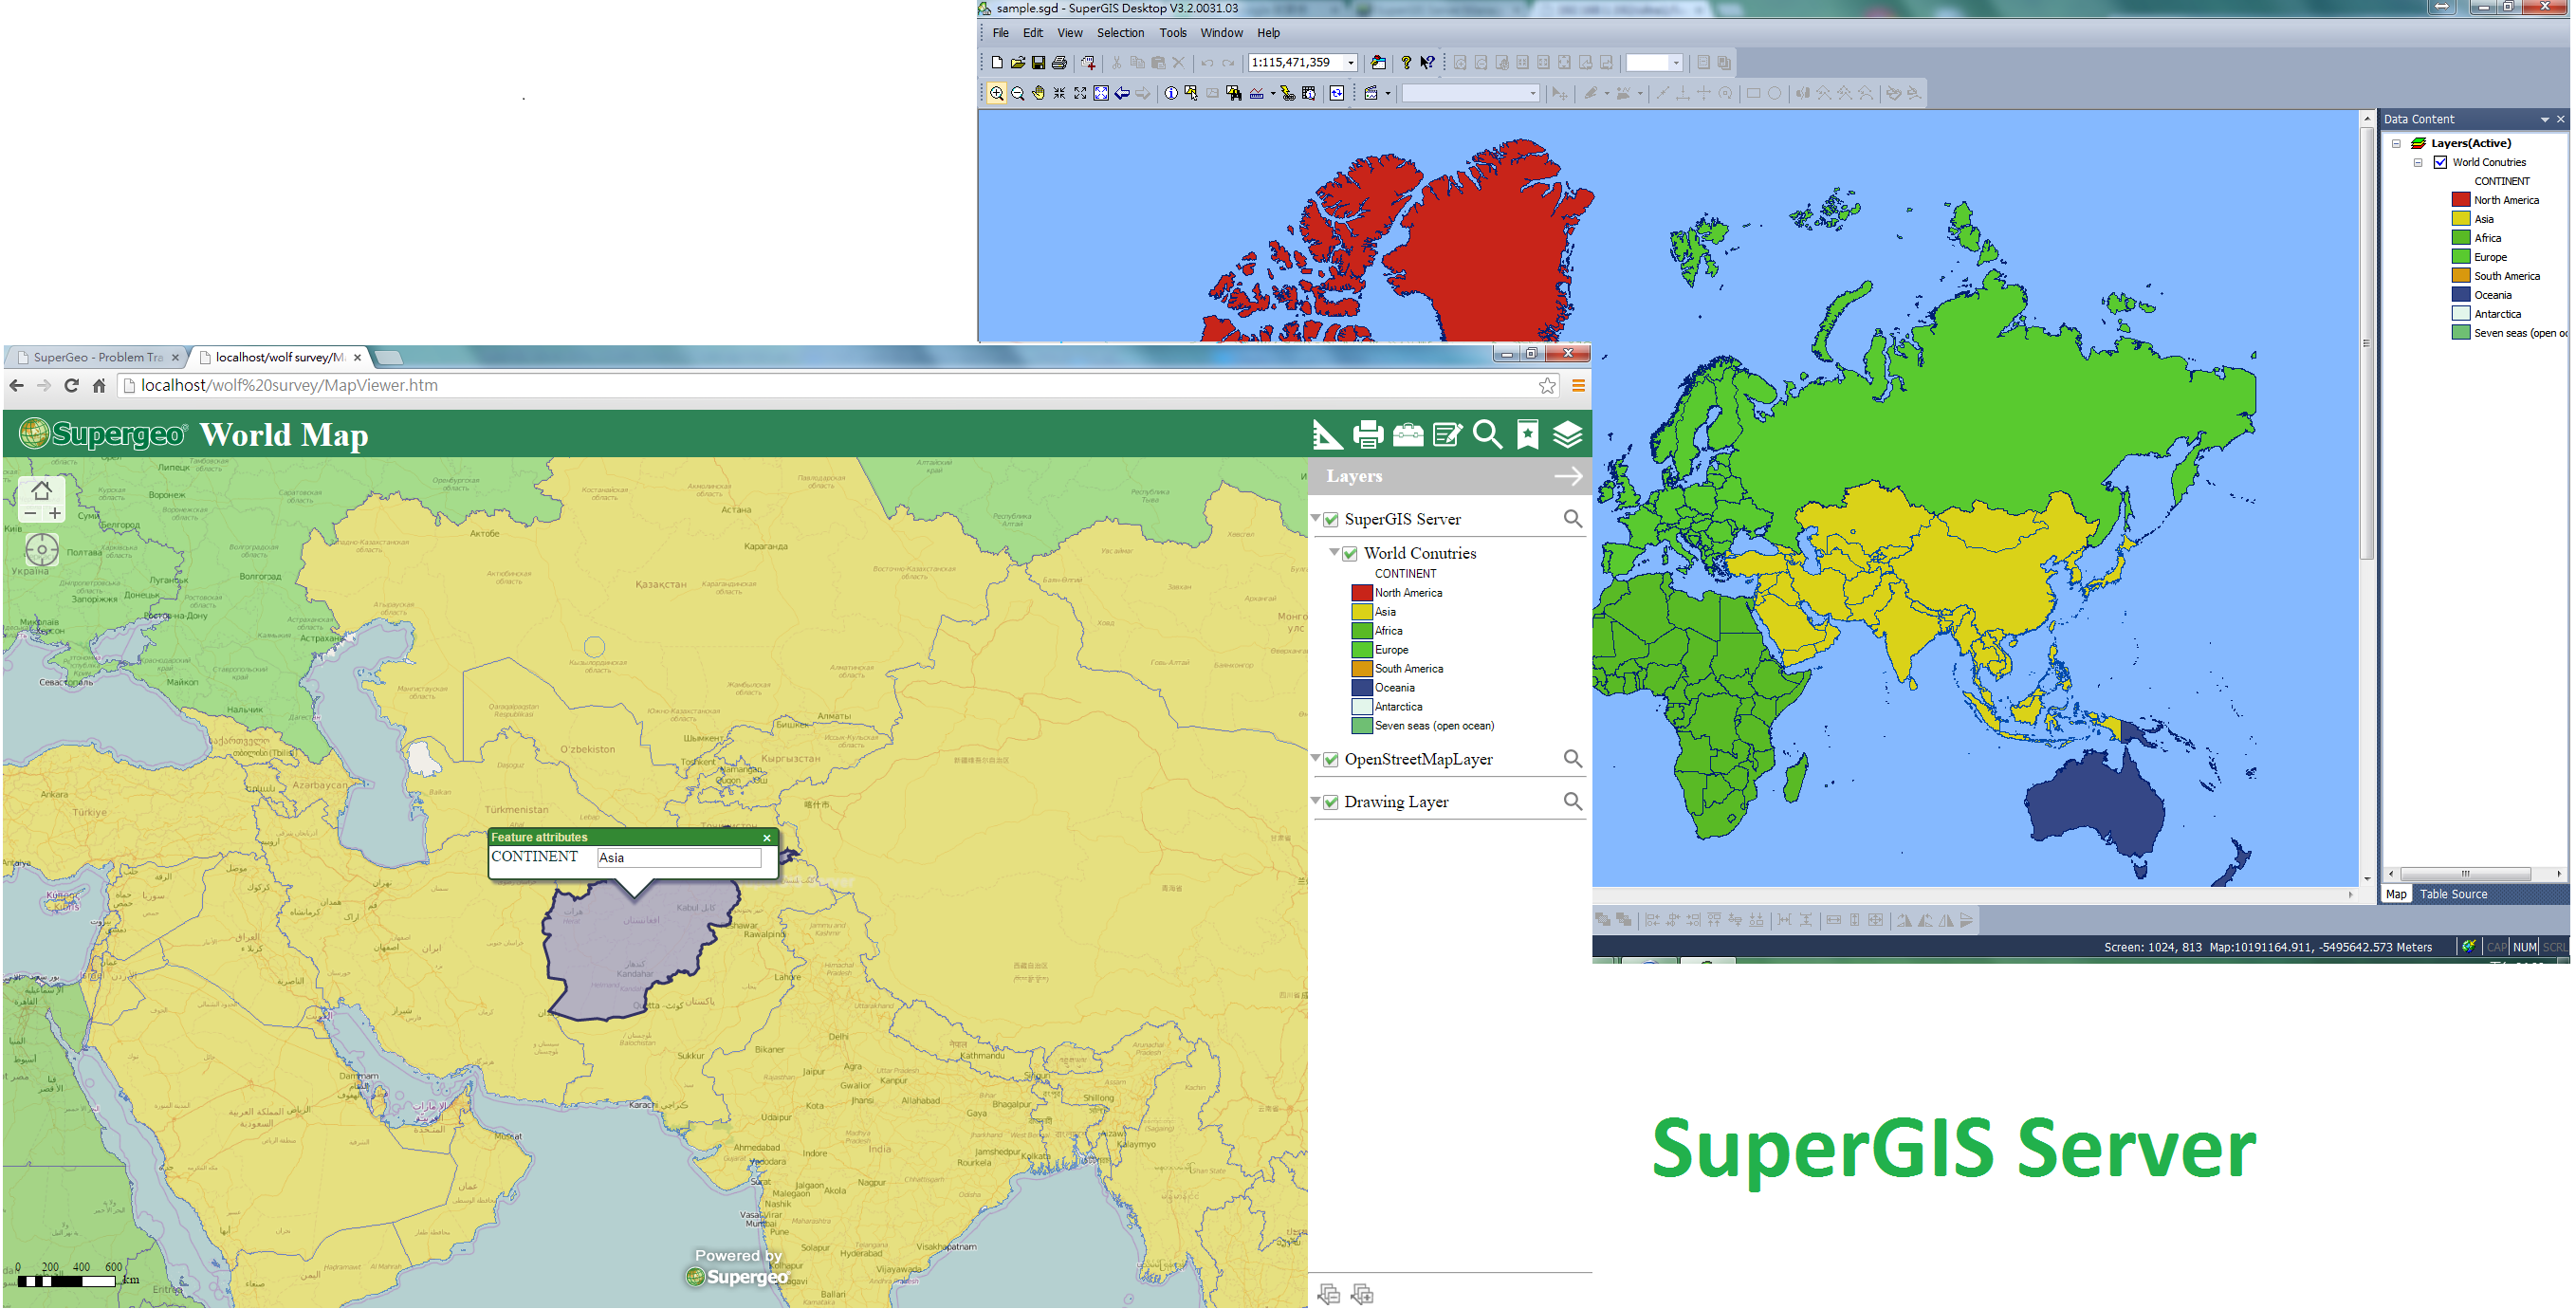The image size is (2576, 1309).
Task: Collapse World Conutries node in Data Content tree
Action: 2418,162
